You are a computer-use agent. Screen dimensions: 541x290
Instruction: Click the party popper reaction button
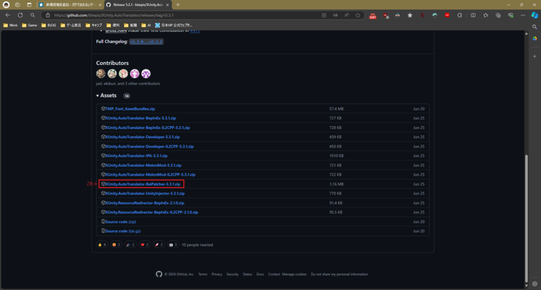click(130, 245)
